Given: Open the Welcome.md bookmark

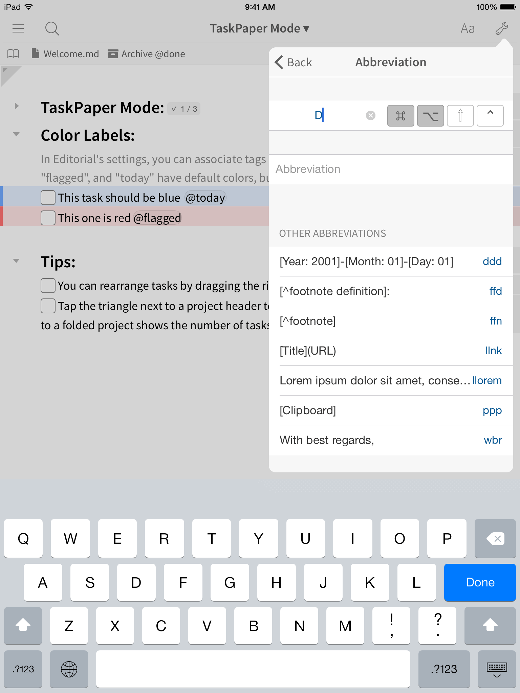Looking at the screenshot, I should pos(65,54).
